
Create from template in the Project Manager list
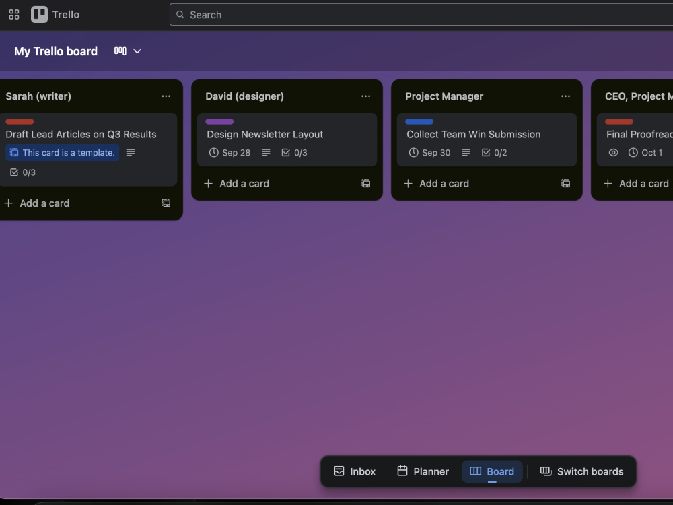point(566,183)
